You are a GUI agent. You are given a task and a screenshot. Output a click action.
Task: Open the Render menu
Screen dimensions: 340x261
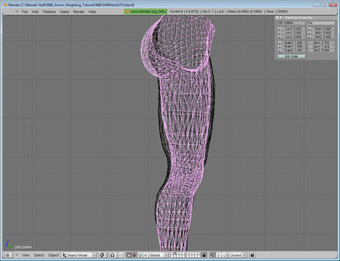79,11
